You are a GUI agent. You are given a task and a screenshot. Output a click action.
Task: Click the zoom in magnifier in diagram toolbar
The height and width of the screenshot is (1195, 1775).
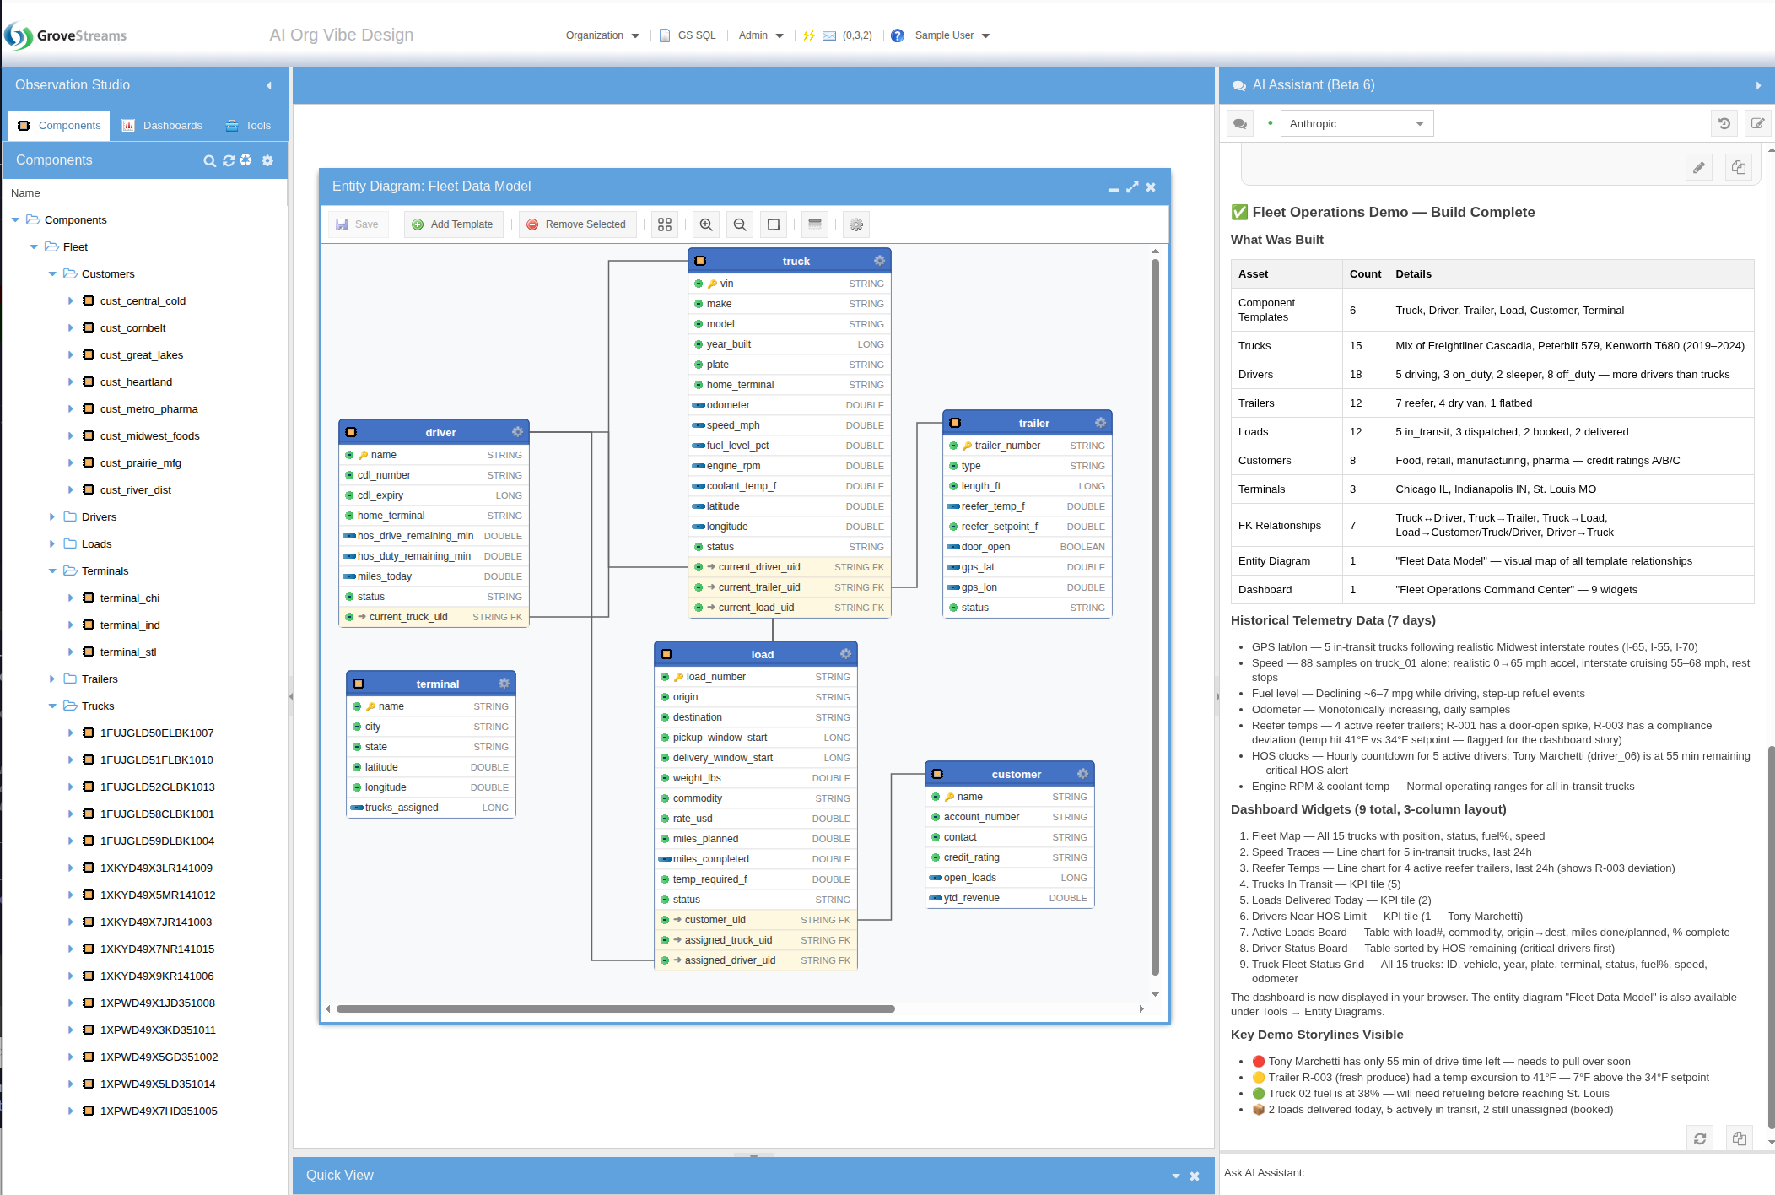click(706, 224)
